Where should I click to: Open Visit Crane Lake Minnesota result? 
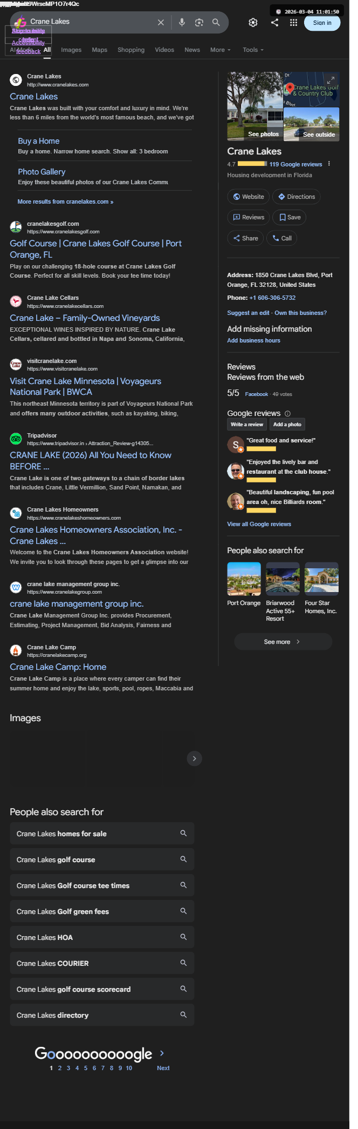85,386
